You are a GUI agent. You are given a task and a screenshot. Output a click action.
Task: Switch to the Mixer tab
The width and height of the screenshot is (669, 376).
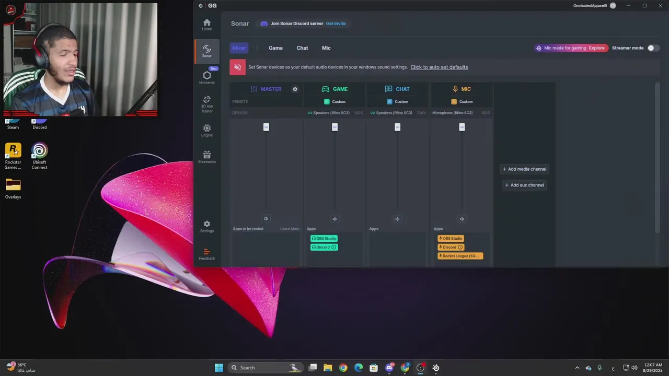pyautogui.click(x=239, y=48)
